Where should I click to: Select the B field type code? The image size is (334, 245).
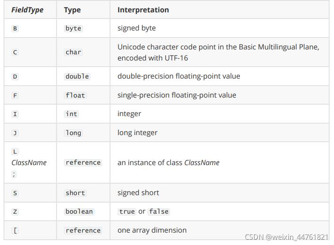coord(15,28)
